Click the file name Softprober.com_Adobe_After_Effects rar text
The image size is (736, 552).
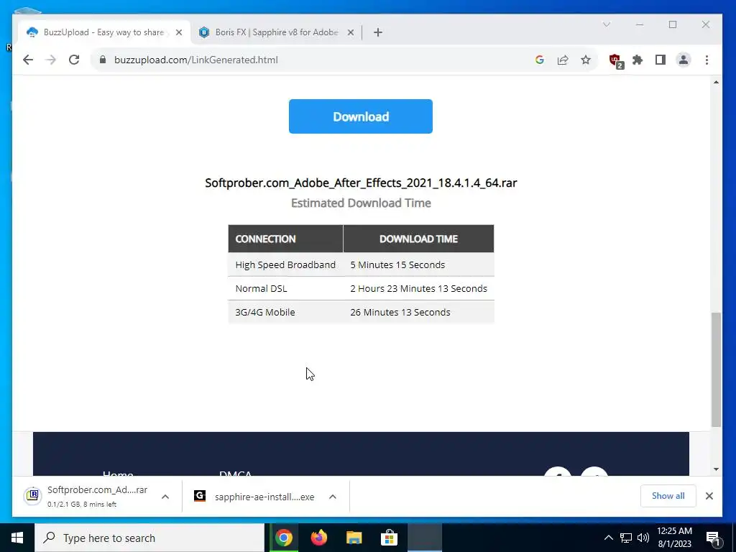click(x=361, y=183)
